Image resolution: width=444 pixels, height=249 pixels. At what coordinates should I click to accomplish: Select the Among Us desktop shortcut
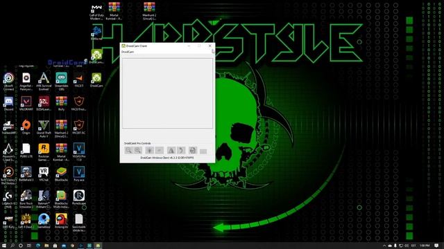point(62,221)
